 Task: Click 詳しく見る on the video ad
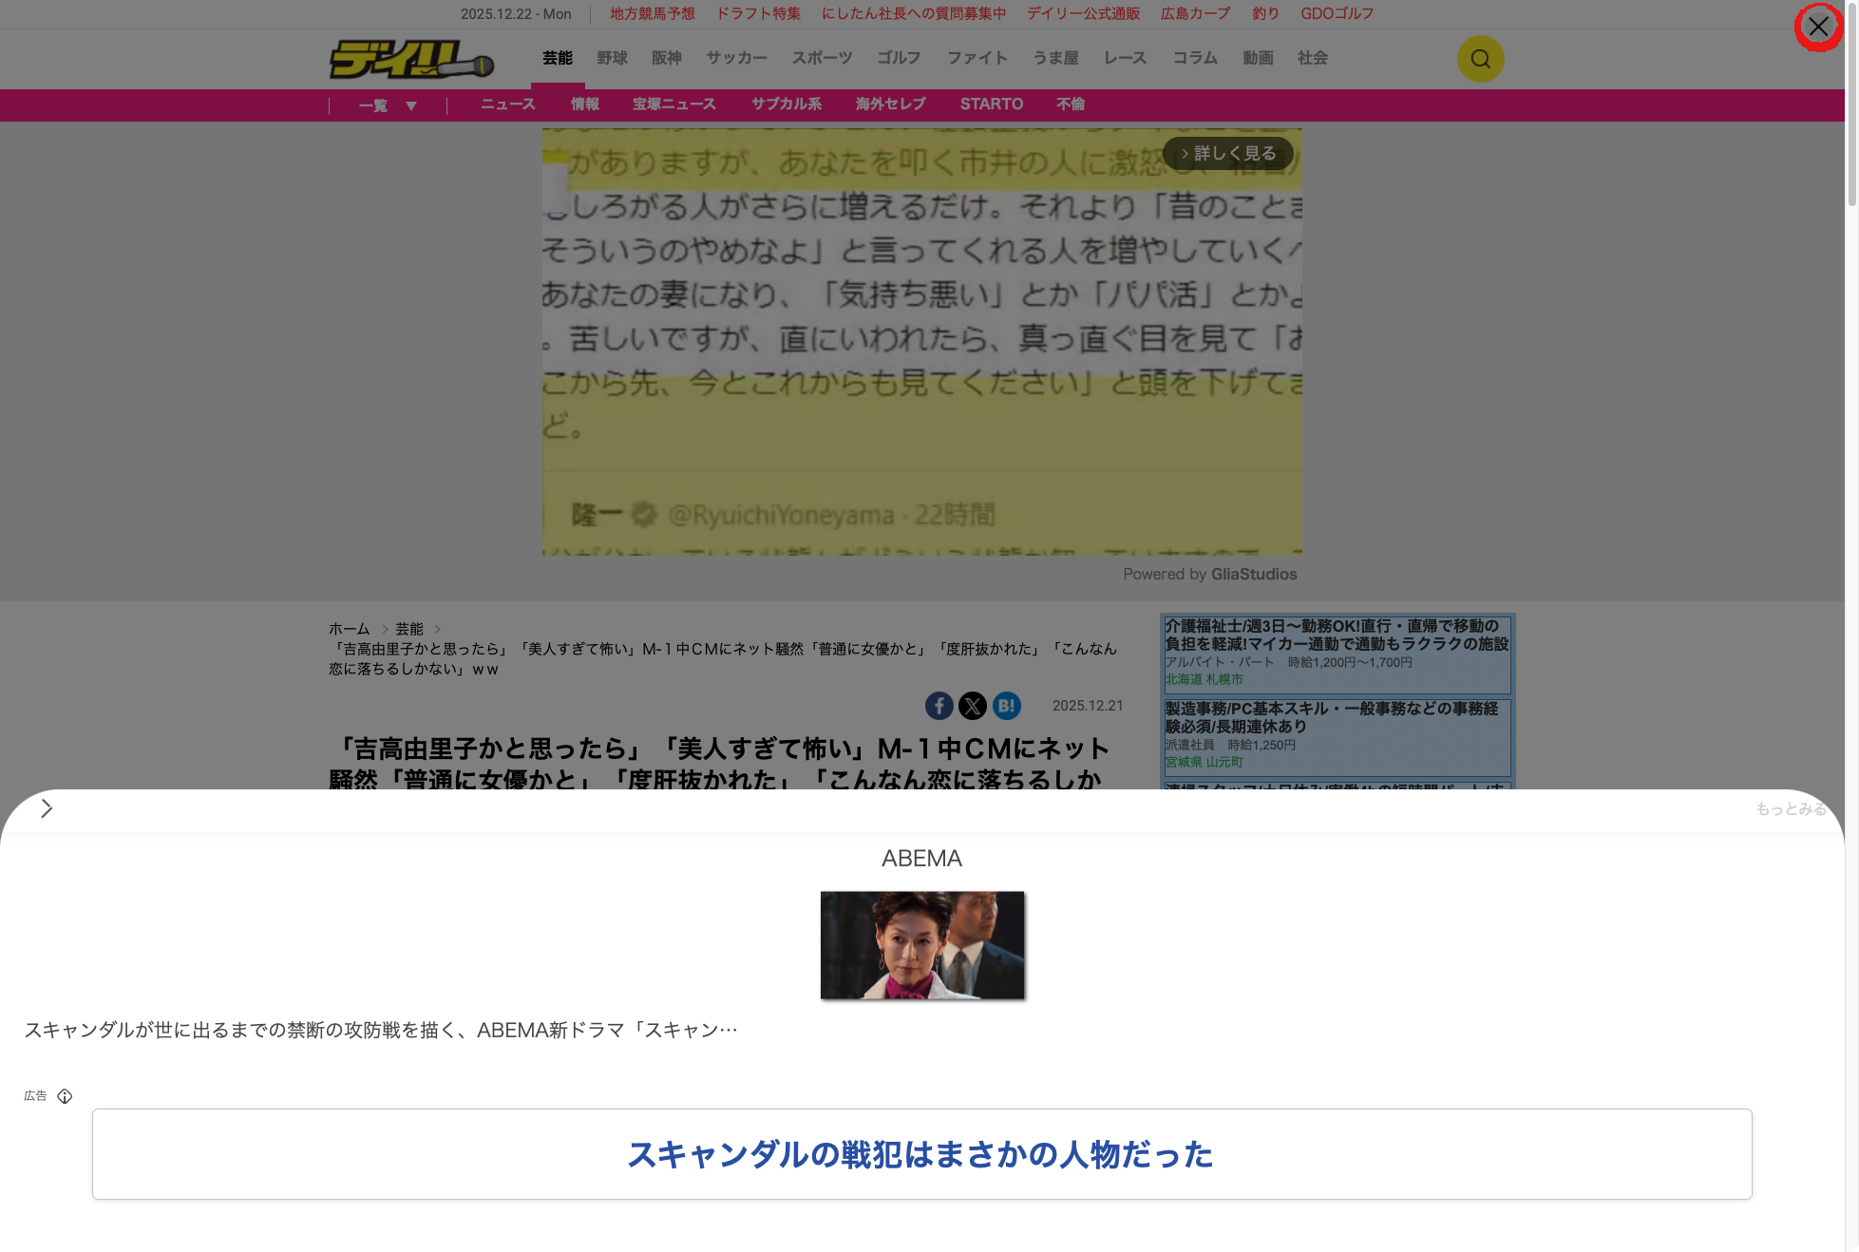pyautogui.click(x=1228, y=153)
